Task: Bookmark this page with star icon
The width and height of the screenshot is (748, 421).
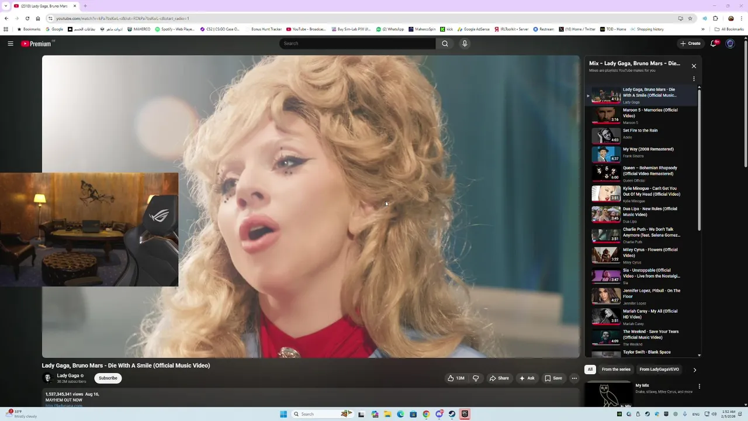Action: click(690, 18)
